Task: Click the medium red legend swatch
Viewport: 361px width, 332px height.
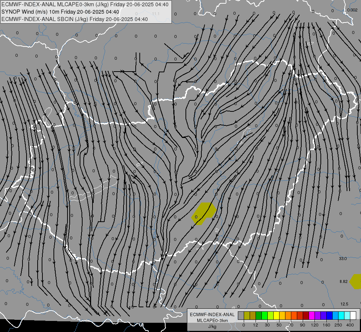Action: click(x=300, y=315)
